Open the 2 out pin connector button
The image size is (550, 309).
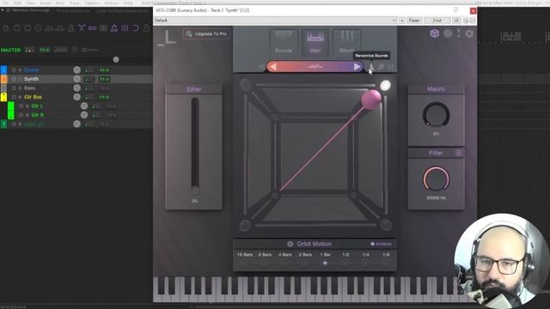click(x=437, y=21)
